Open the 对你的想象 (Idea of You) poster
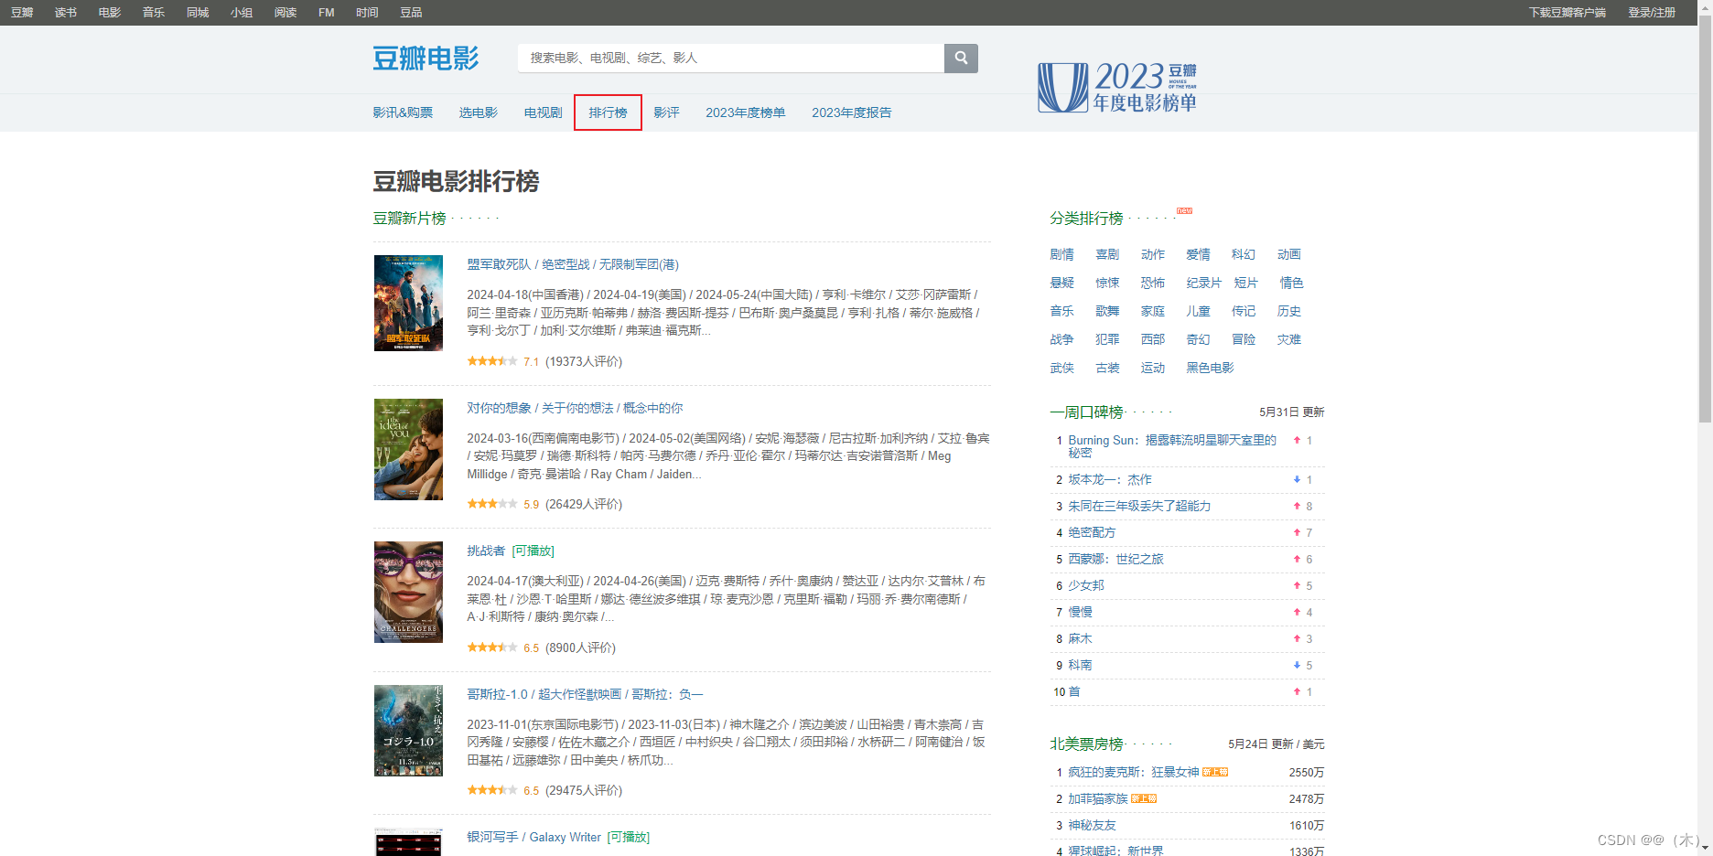The height and width of the screenshot is (856, 1713). click(x=408, y=449)
